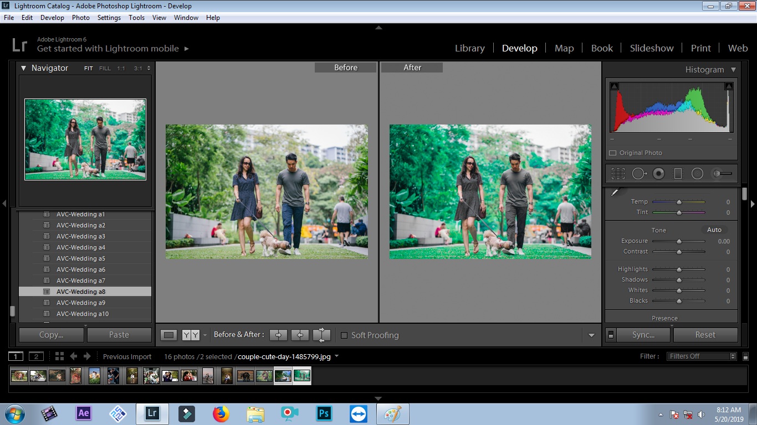Open the Navigator zoom ratio dropdown arrows

(x=149, y=69)
